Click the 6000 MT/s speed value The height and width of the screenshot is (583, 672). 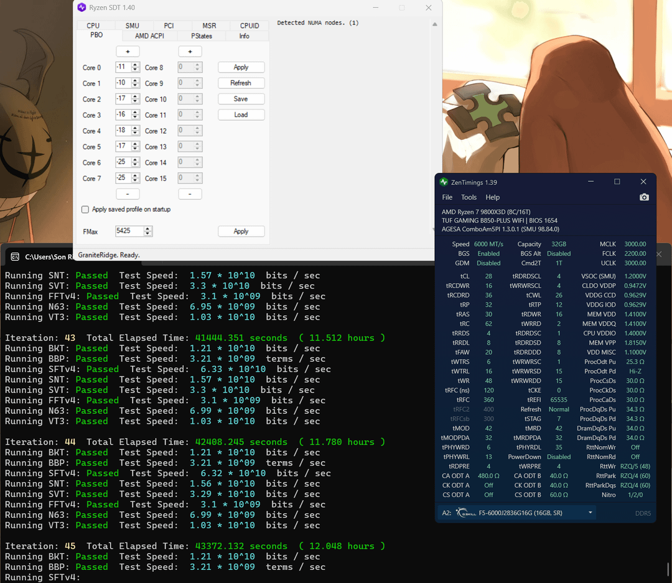click(488, 244)
